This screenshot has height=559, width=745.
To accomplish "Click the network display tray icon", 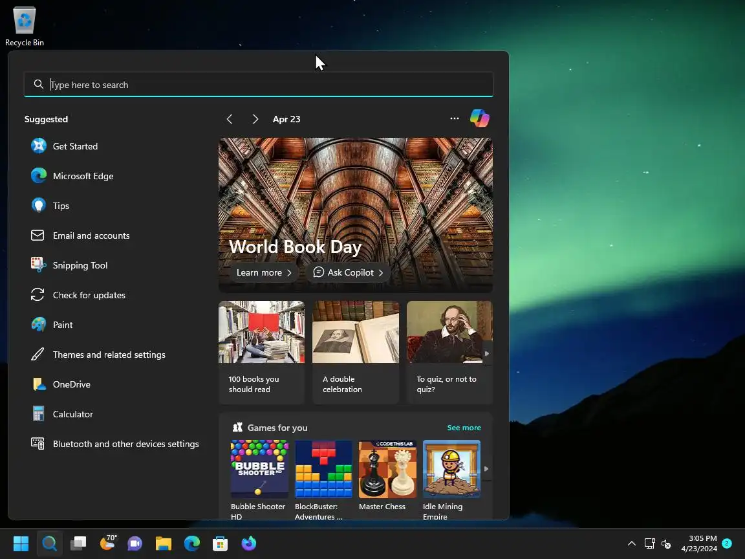I will tap(649, 543).
